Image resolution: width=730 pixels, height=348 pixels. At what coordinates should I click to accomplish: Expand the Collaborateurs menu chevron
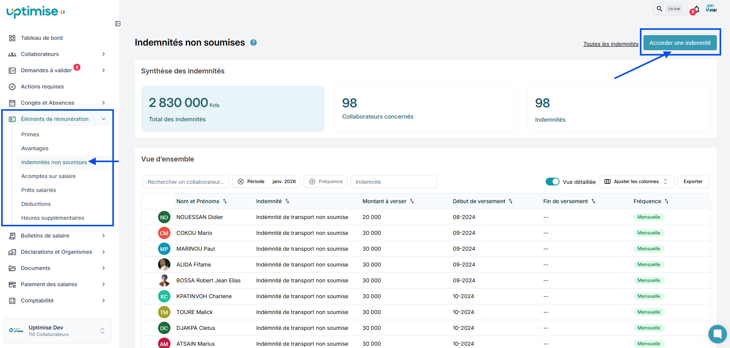(104, 54)
